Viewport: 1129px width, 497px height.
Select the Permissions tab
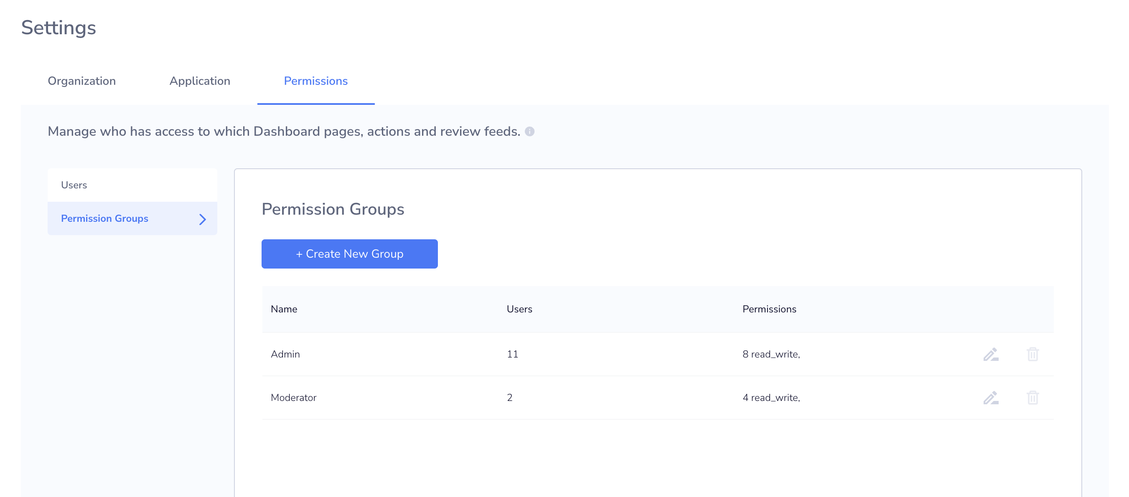pos(315,81)
